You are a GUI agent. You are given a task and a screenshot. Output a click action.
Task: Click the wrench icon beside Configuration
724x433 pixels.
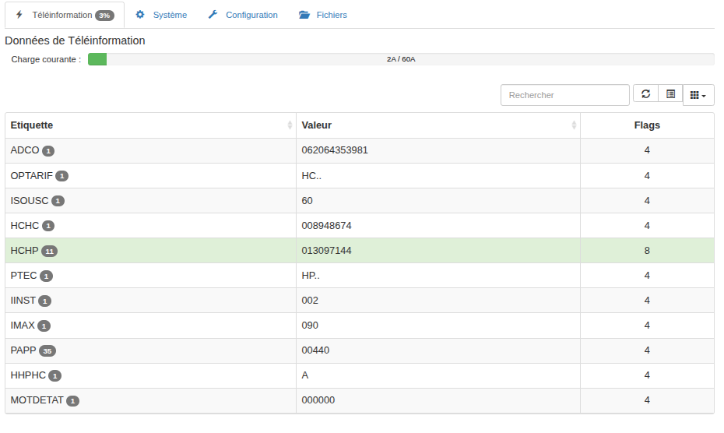213,15
